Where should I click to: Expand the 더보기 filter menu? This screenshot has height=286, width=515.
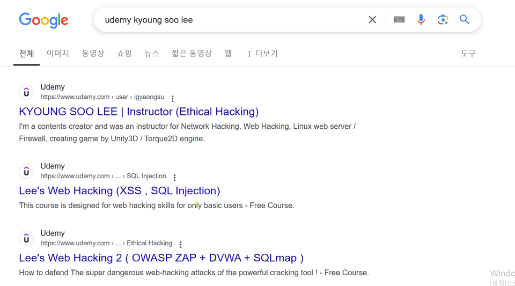(262, 54)
